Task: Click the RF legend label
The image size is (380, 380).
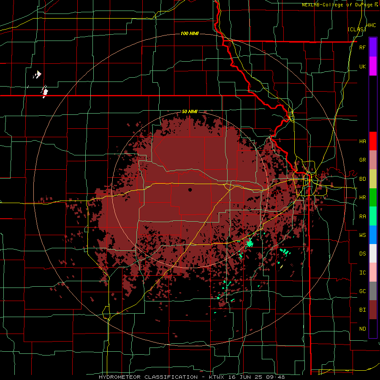Action: [362, 47]
